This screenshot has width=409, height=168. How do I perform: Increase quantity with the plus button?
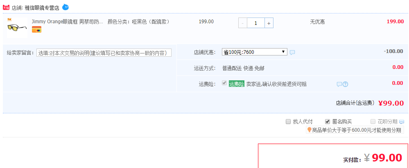[x=269, y=23]
